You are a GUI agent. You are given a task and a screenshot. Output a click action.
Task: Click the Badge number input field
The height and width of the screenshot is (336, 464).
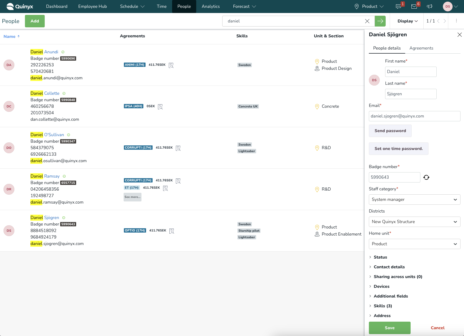click(x=394, y=177)
